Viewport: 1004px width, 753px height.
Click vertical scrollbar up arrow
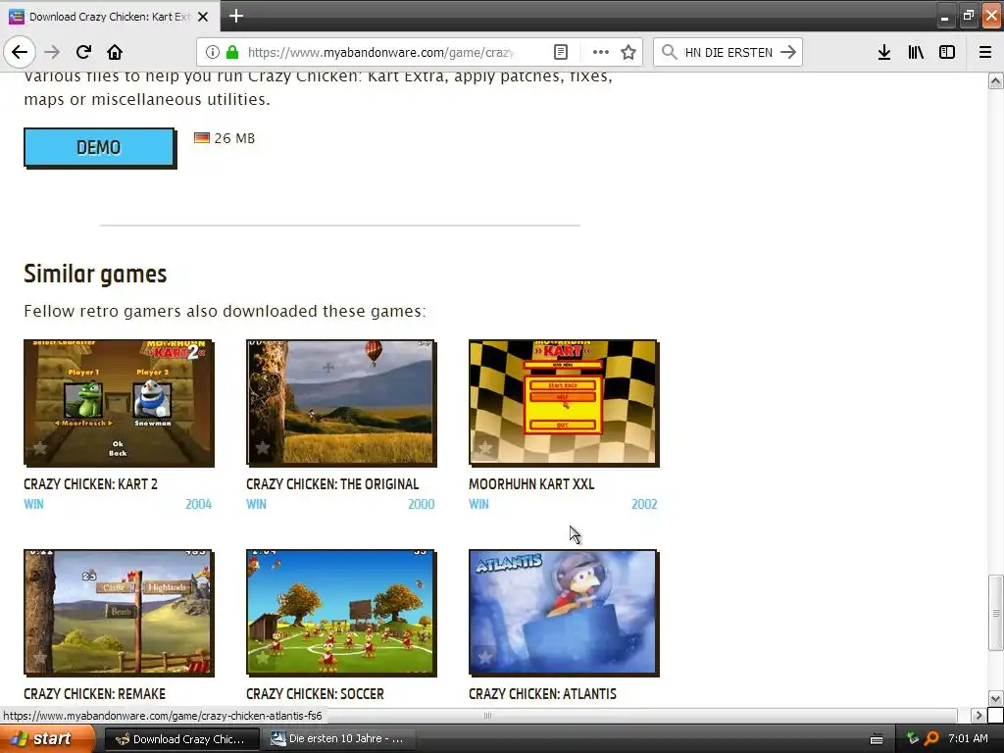996,81
